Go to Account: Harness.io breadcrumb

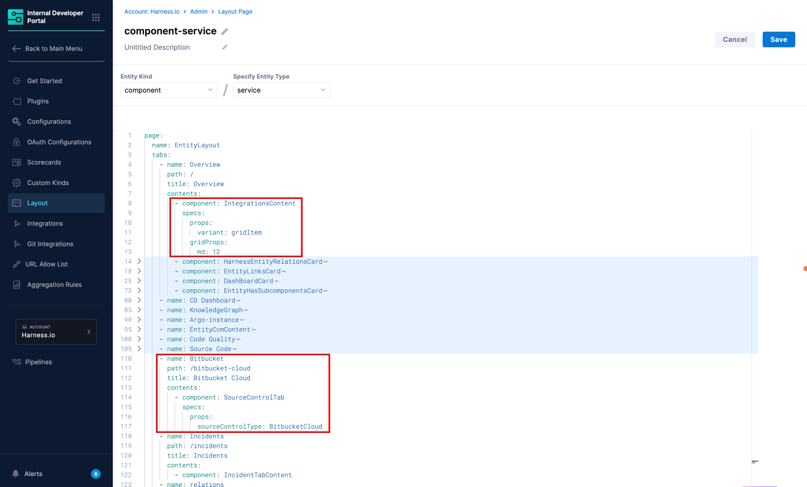click(x=152, y=11)
